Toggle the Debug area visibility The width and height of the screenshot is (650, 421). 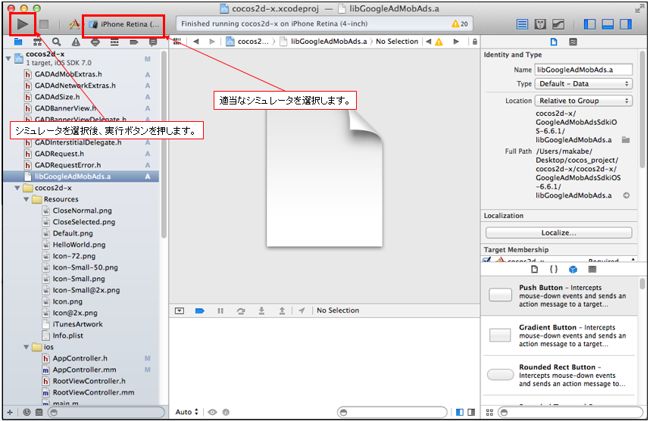point(608,24)
